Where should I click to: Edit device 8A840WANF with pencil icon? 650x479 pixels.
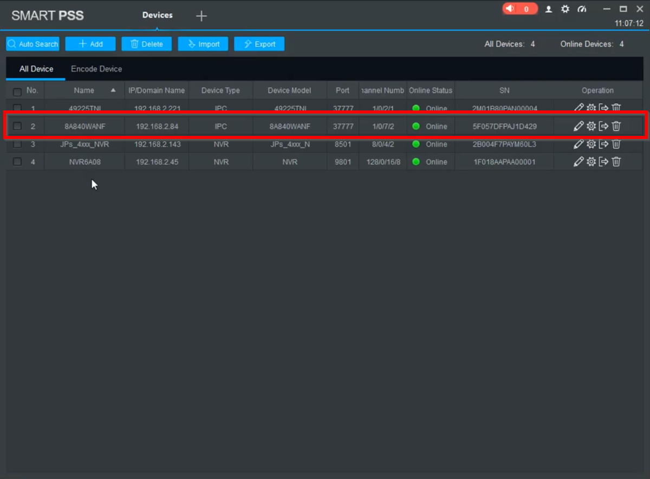[x=578, y=126]
